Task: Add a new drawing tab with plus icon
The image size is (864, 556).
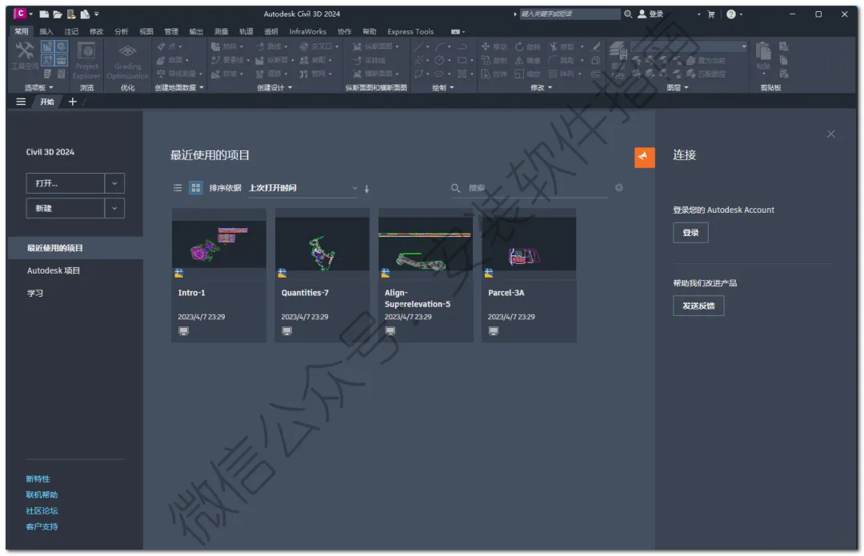Action: (72, 102)
